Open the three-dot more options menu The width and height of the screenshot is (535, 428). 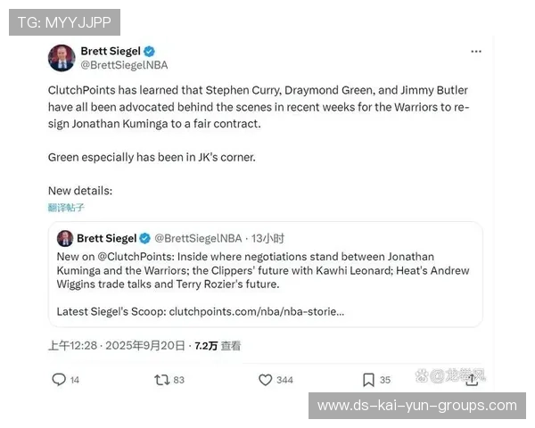tap(476, 52)
